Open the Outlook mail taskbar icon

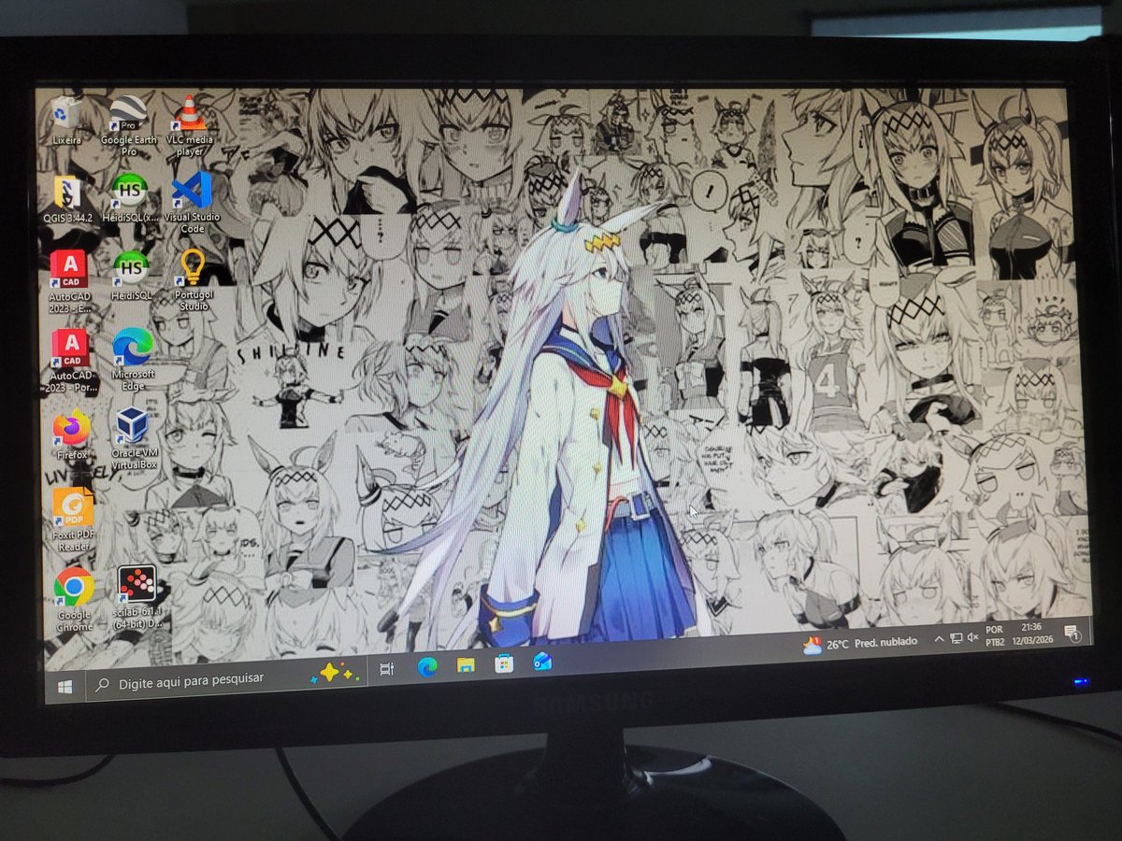[542, 662]
